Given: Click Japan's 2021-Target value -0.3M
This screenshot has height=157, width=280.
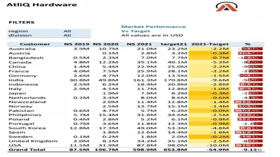Looking at the screenshot, I should pos(219,93).
